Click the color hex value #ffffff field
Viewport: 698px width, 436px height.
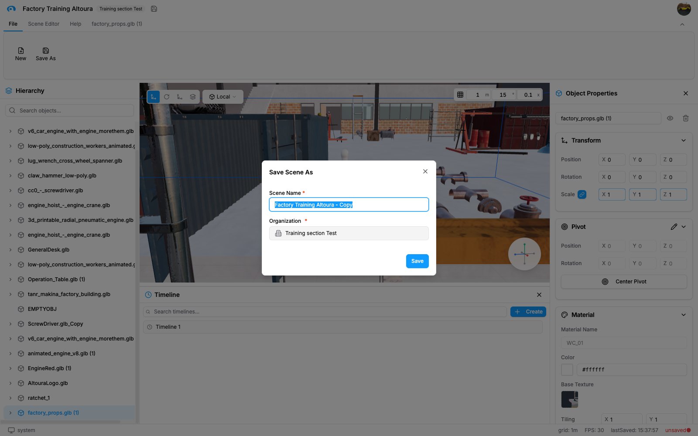tap(632, 370)
